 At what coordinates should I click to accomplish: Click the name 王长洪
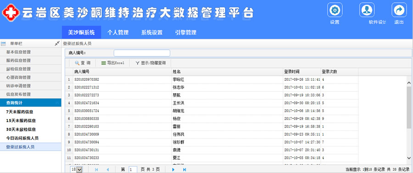point(179,103)
